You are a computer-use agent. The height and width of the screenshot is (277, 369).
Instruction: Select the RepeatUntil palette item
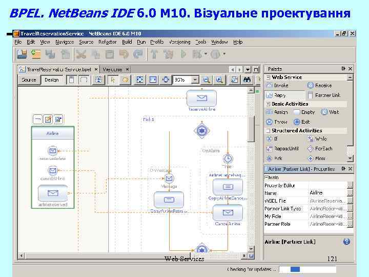pos(282,149)
